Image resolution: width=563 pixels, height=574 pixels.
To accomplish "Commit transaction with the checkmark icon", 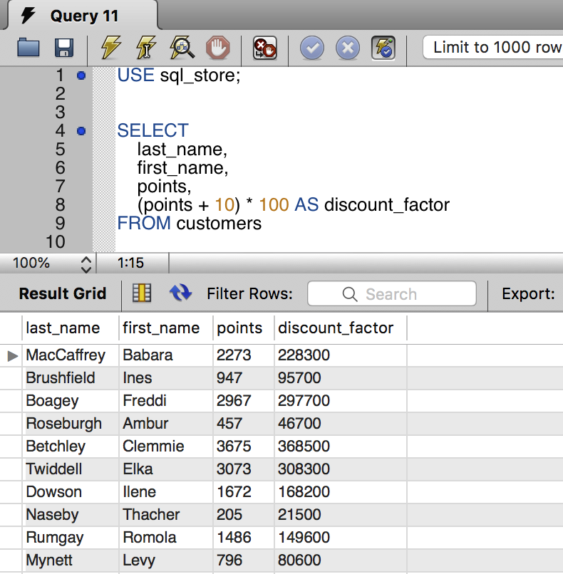I will [312, 48].
